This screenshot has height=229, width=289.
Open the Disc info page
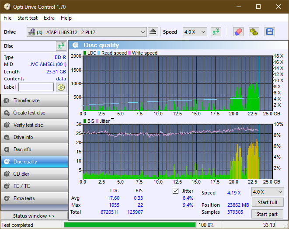click(35, 149)
